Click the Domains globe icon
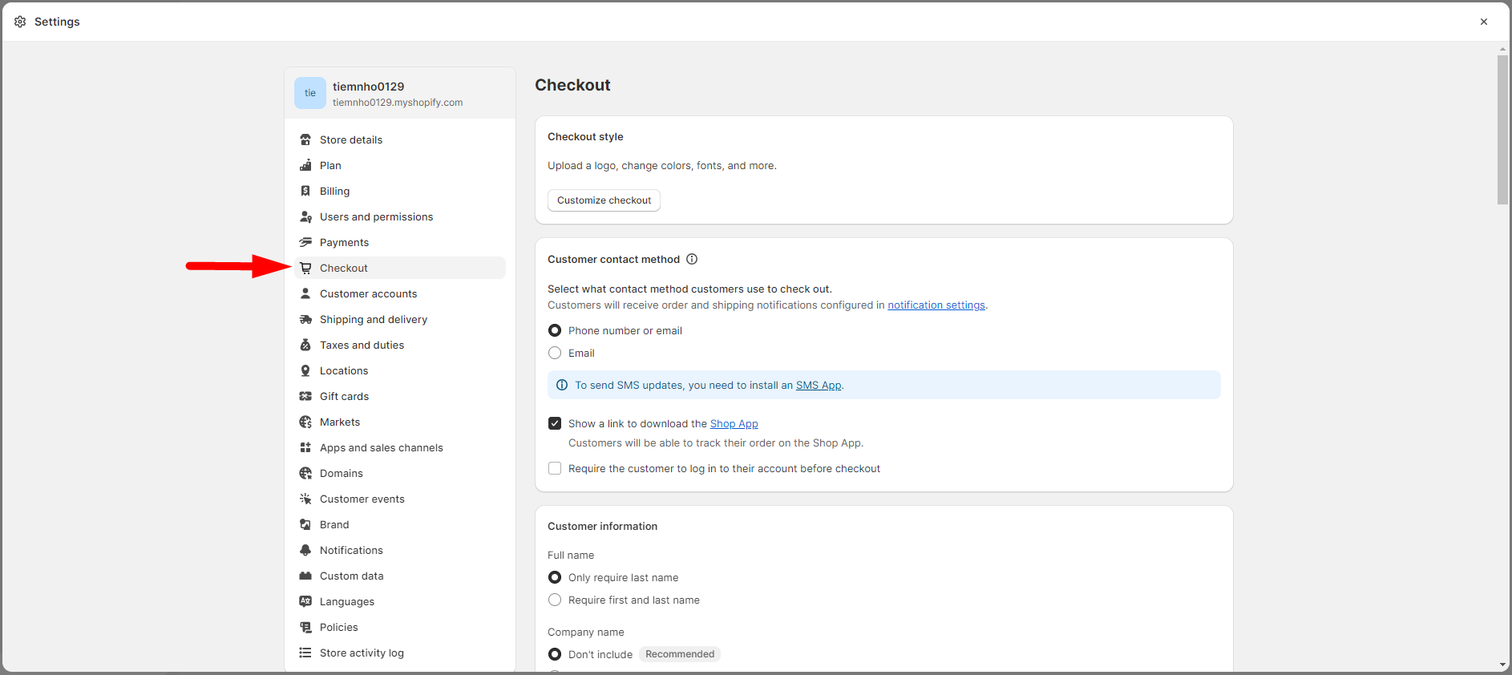This screenshot has height=675, width=1512. (x=305, y=473)
